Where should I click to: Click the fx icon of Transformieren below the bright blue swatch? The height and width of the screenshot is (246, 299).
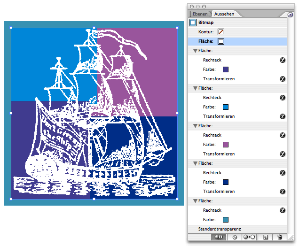point(283,116)
